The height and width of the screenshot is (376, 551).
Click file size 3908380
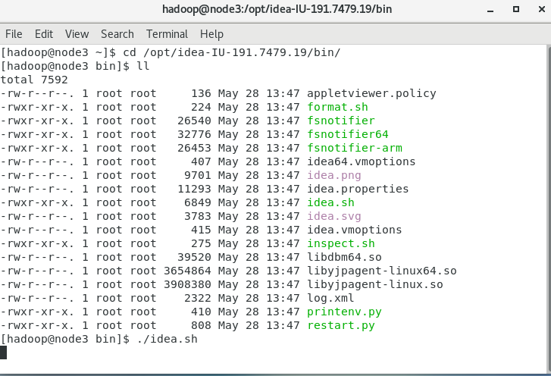click(187, 284)
